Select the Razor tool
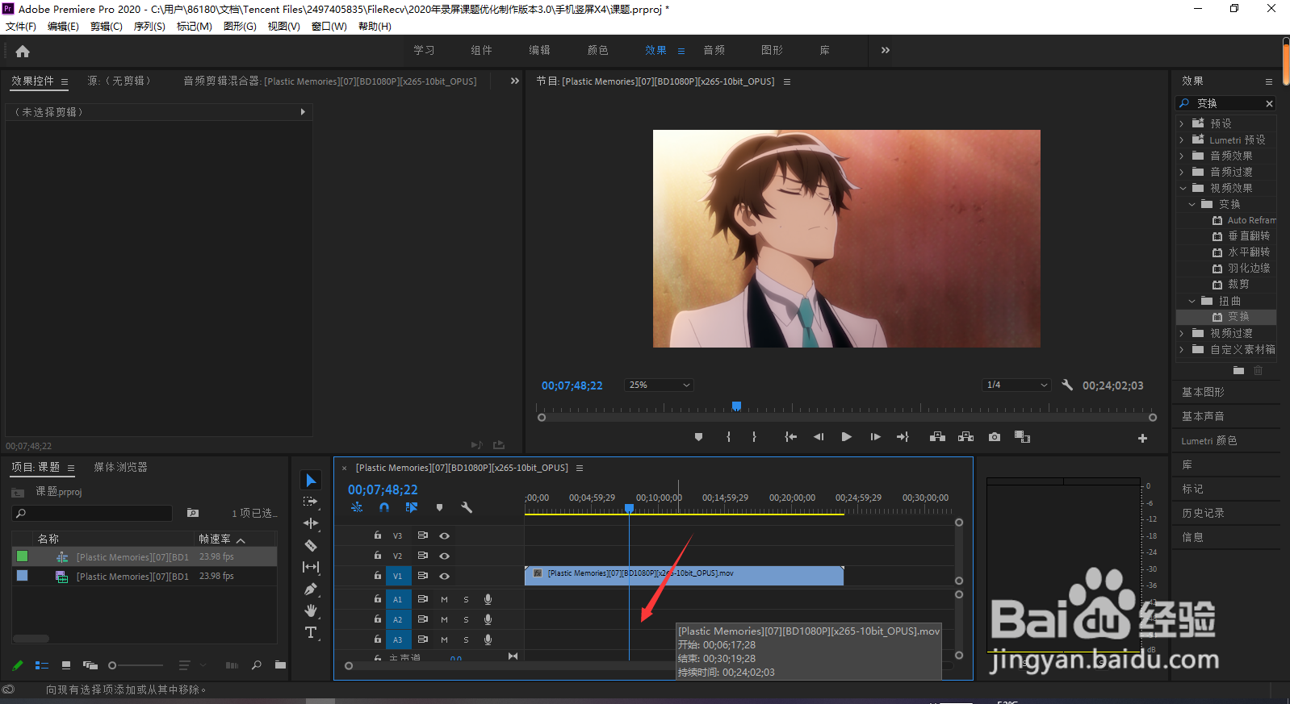The height and width of the screenshot is (704, 1290). 311,545
